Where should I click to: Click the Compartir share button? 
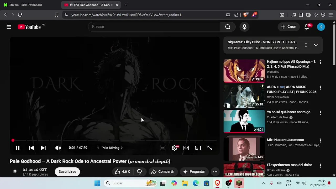163,172
